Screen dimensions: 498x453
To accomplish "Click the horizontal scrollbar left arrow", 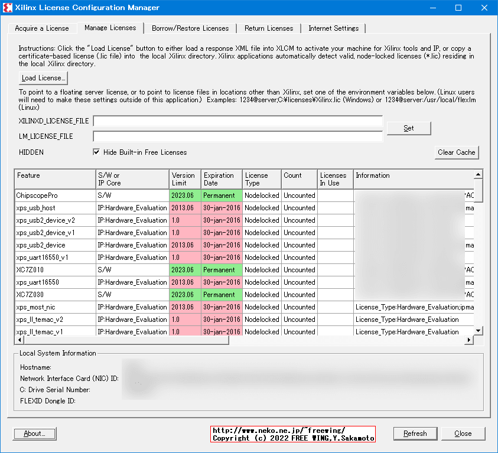I will 19,340.
